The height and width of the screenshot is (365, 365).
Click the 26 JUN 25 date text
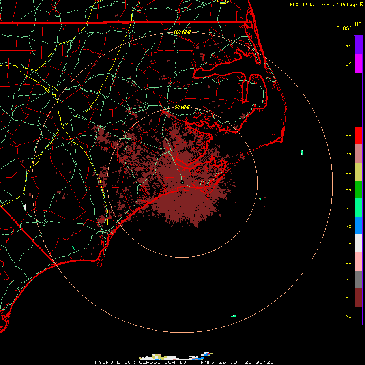236,362
